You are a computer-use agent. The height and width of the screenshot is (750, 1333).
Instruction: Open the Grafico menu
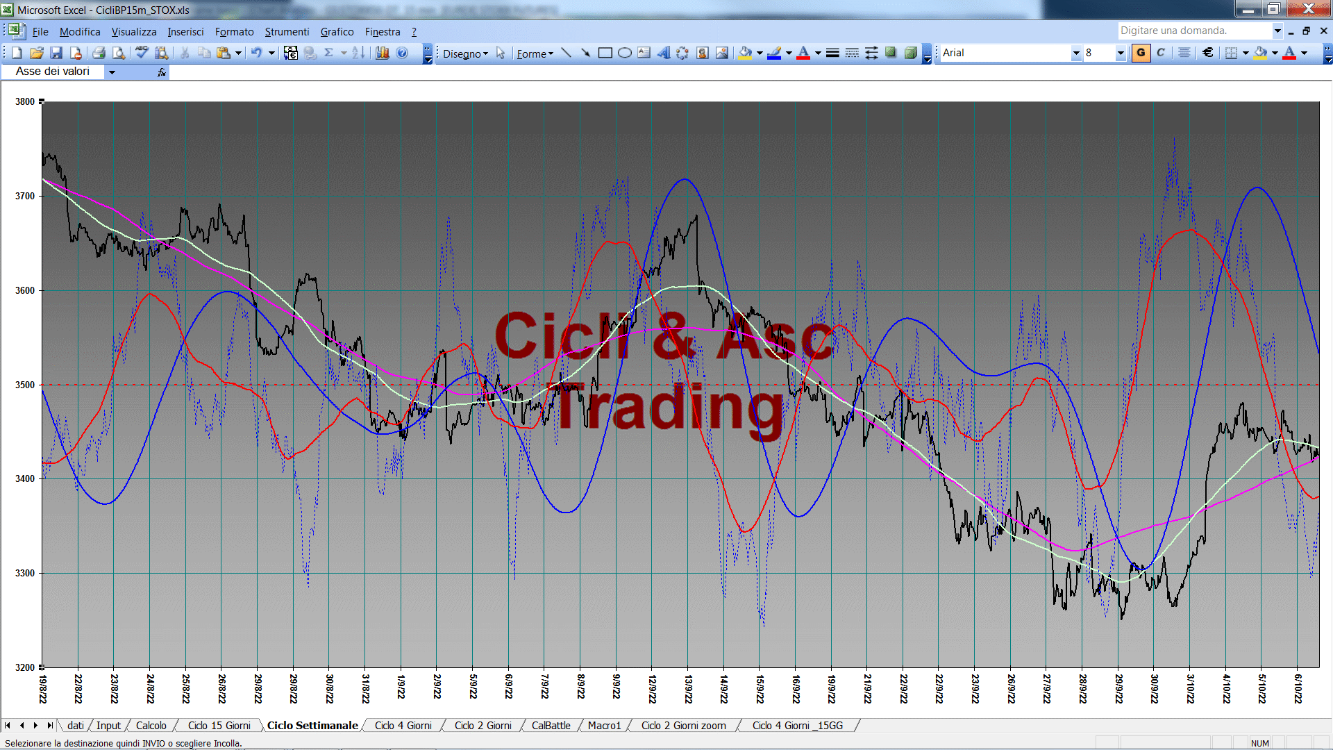(x=337, y=32)
